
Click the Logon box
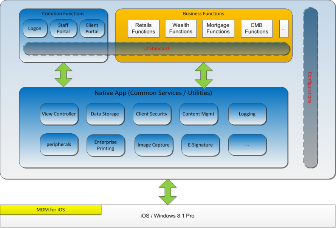[x=34, y=28]
